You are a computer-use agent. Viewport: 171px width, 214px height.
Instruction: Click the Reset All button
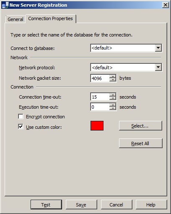pyautogui.click(x=141, y=144)
